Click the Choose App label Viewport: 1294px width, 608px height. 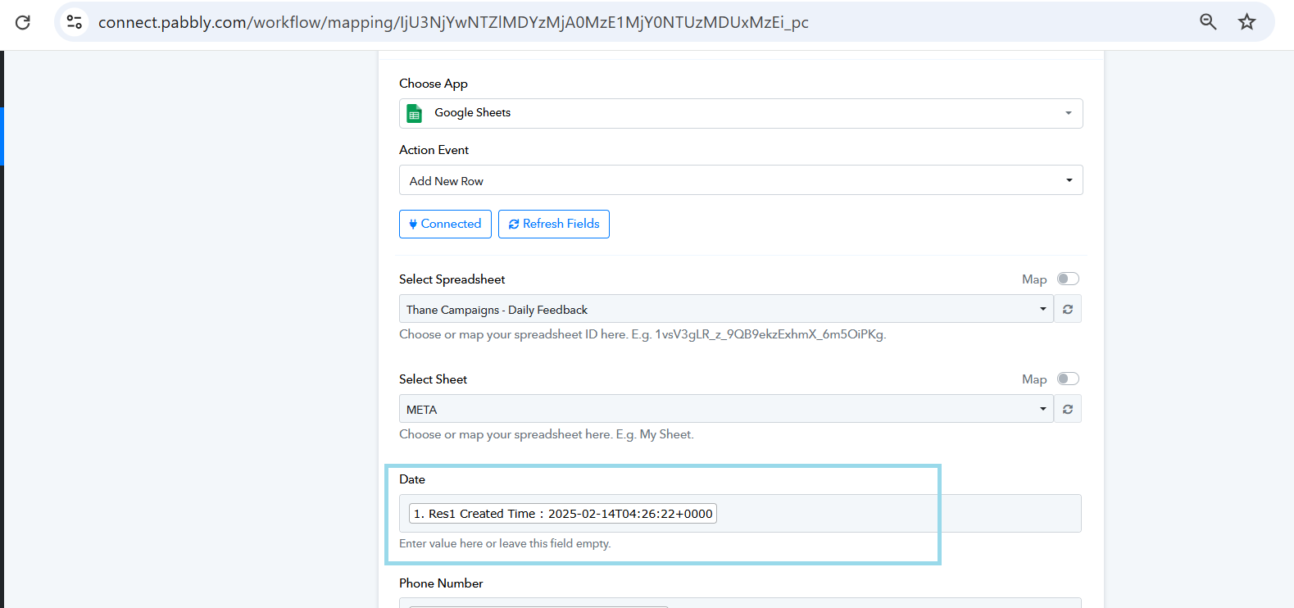coord(434,84)
